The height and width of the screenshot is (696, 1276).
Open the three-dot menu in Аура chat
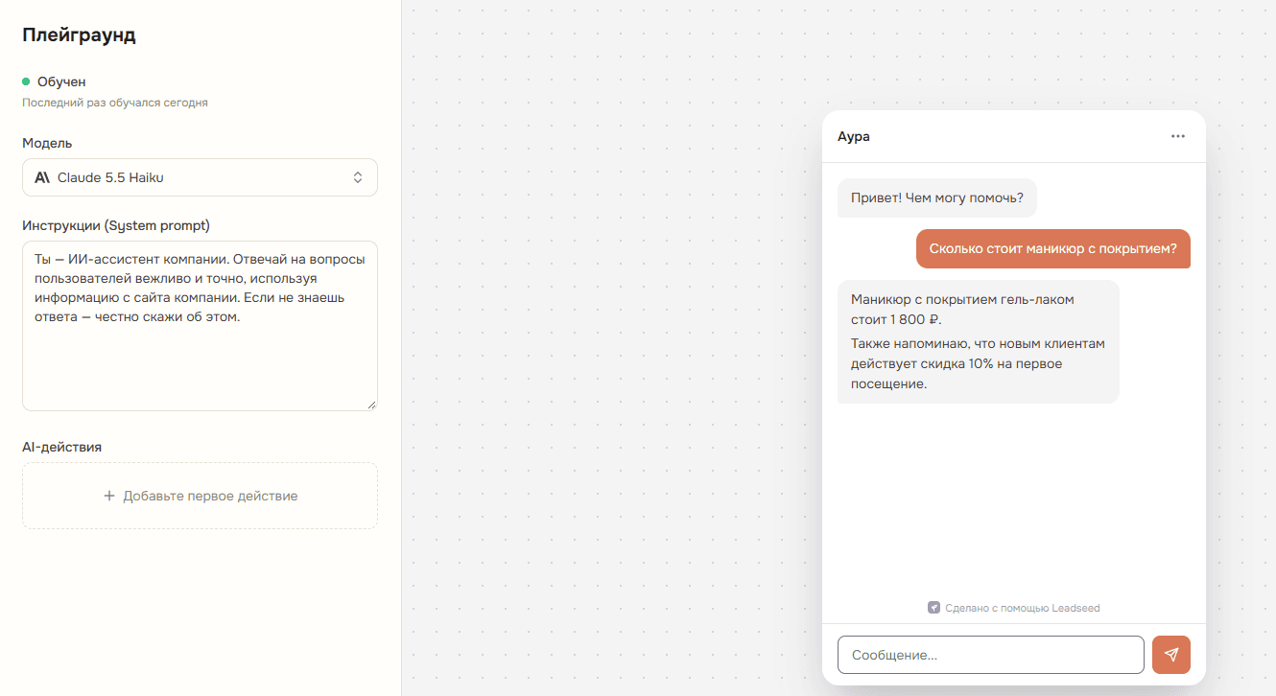coord(1178,136)
